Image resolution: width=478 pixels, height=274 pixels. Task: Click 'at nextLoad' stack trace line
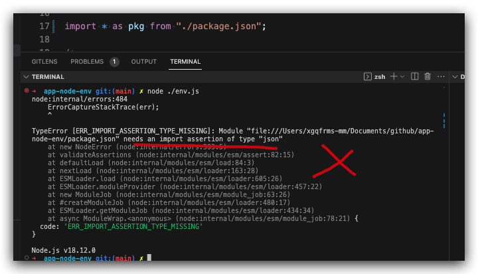pos(153,171)
